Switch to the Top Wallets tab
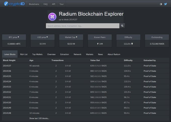Viewport: 171px width, 122px height. [37, 54]
